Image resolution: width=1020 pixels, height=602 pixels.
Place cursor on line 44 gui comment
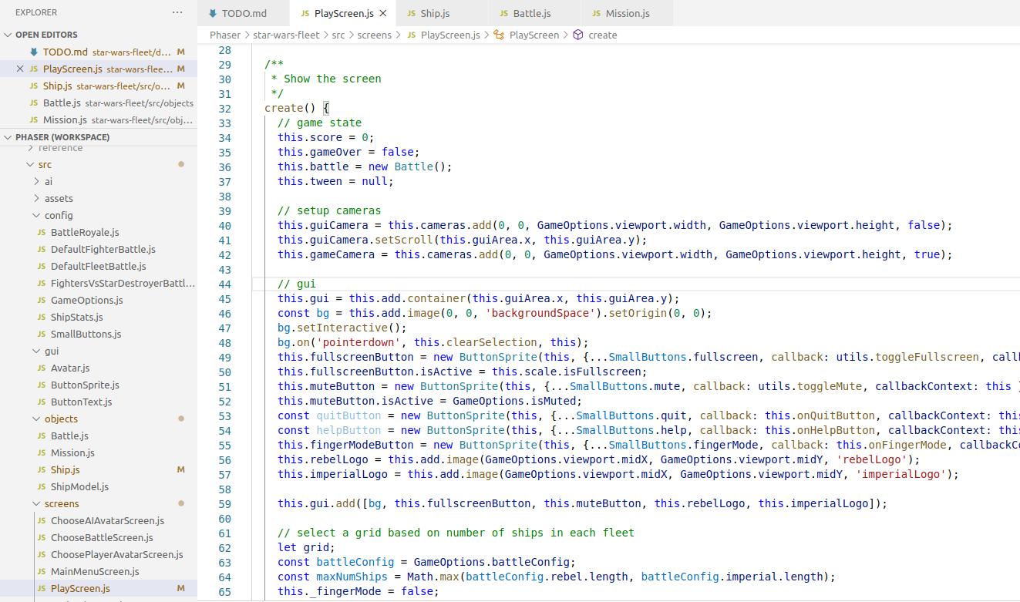coord(297,284)
